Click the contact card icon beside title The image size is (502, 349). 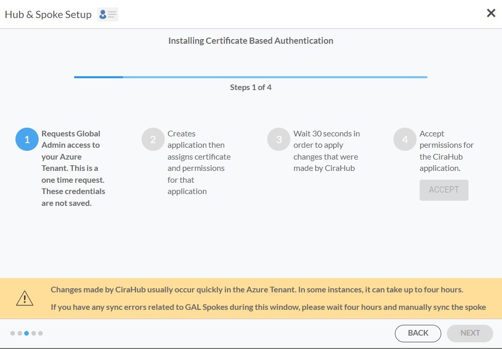(108, 14)
